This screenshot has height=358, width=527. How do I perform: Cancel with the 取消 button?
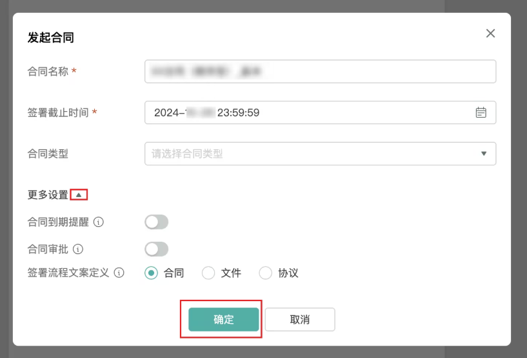[300, 319]
